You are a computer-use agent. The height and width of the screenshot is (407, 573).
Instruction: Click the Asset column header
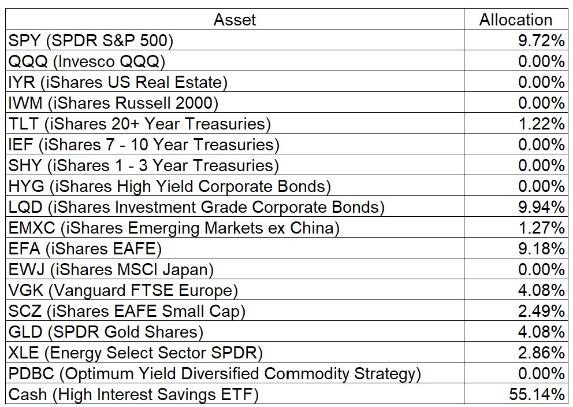[x=235, y=20]
